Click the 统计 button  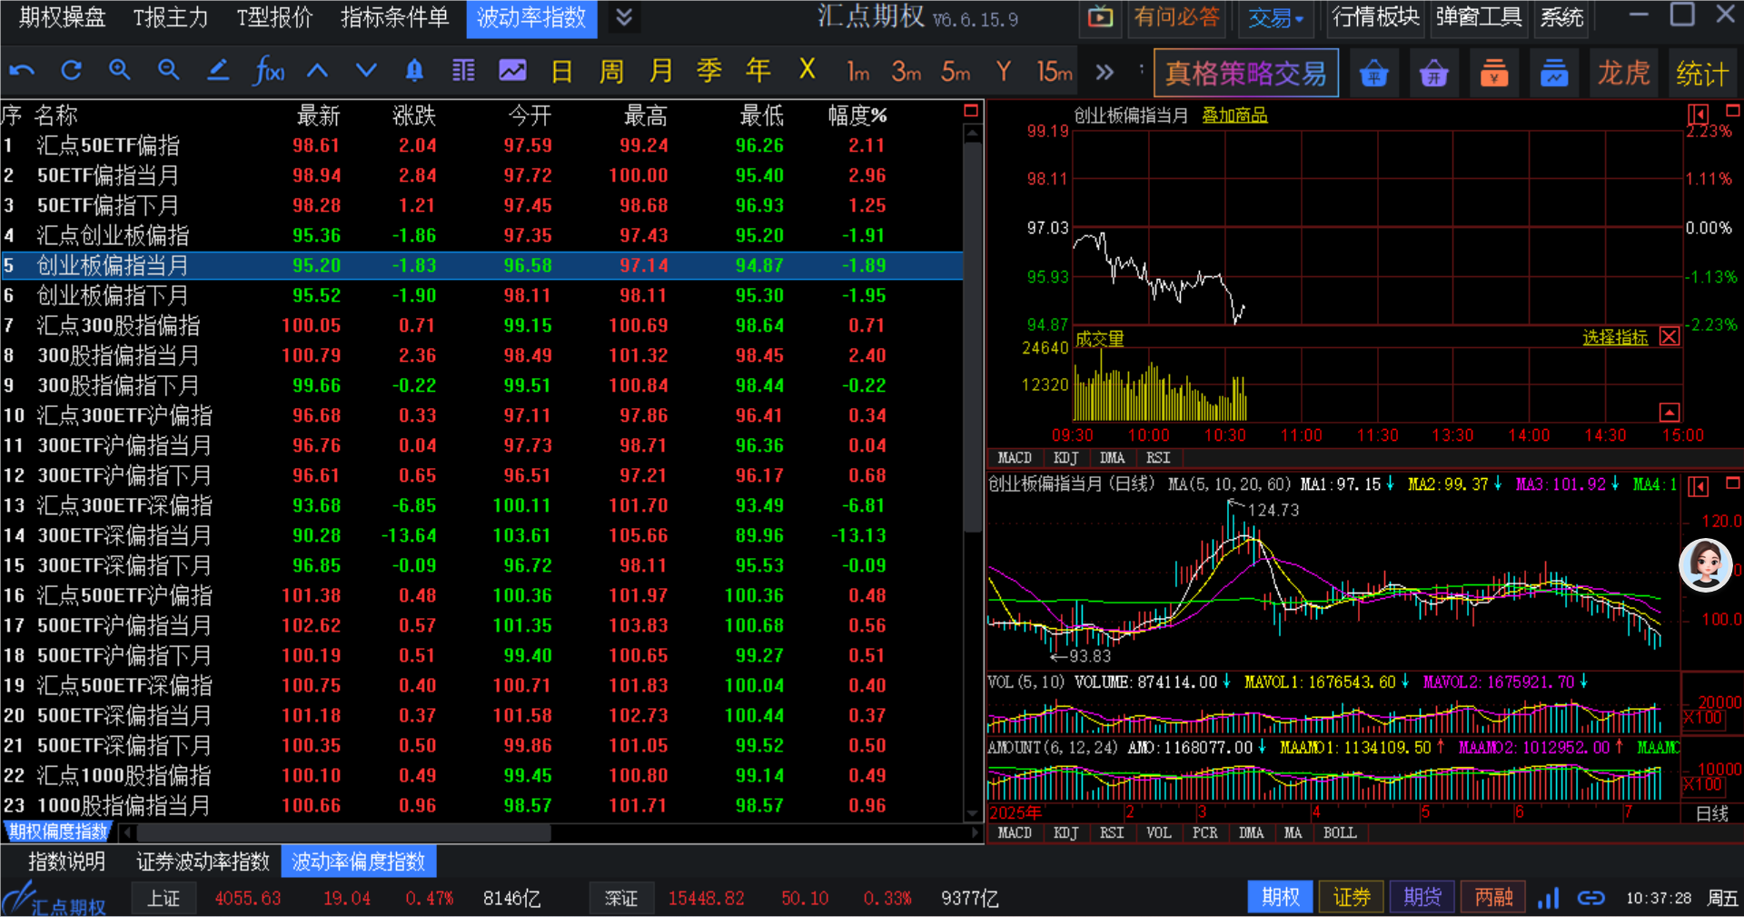[x=1702, y=73]
